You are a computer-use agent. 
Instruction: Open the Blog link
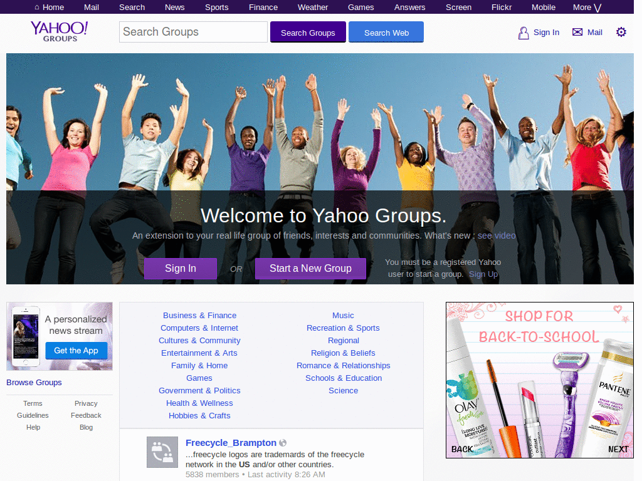(86, 427)
